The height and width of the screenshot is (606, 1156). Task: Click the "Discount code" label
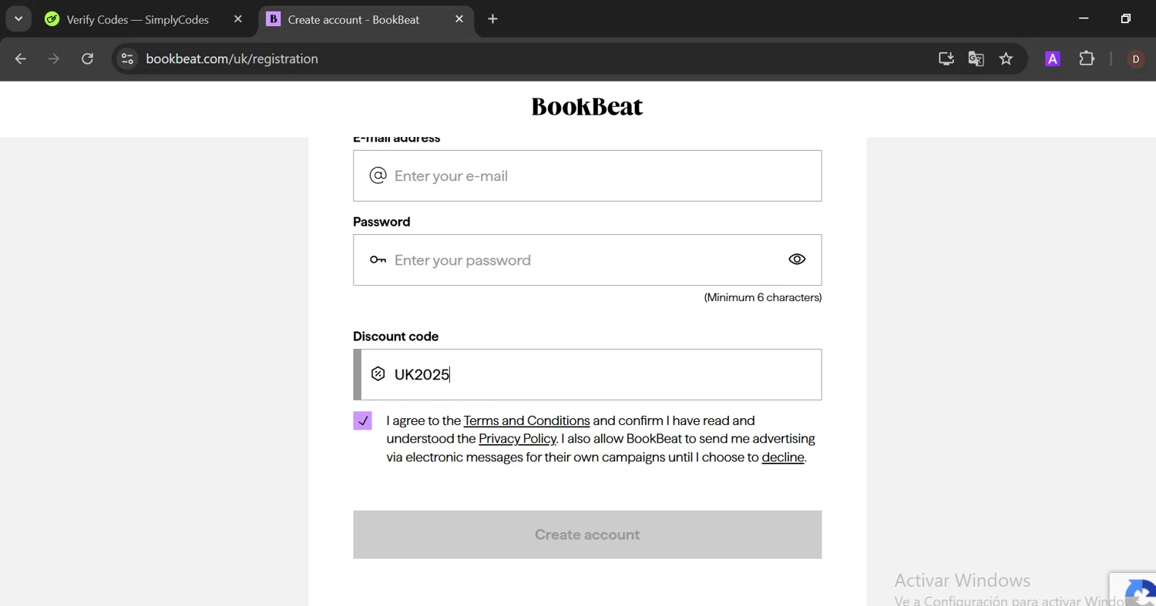coord(395,336)
